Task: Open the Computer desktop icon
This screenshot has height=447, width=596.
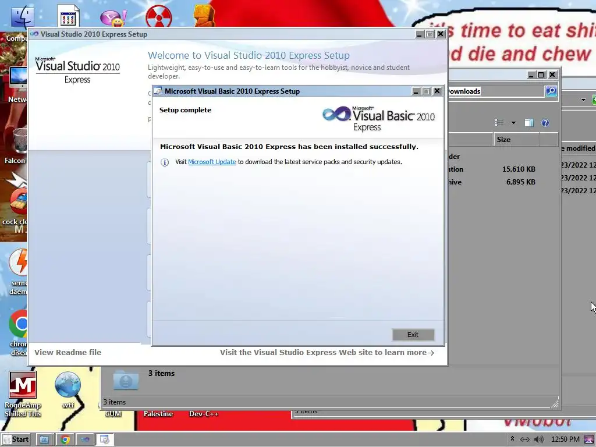Action: coord(22,17)
